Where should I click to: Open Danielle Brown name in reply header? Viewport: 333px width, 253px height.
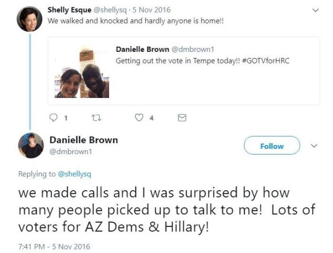[84, 140]
